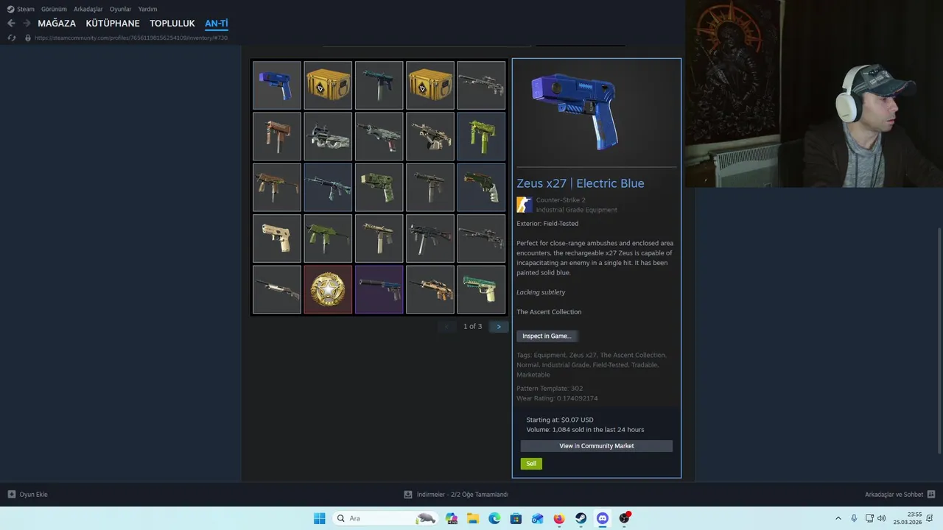Go forward with the right arrow
This screenshot has width=943, height=530.
(27, 24)
